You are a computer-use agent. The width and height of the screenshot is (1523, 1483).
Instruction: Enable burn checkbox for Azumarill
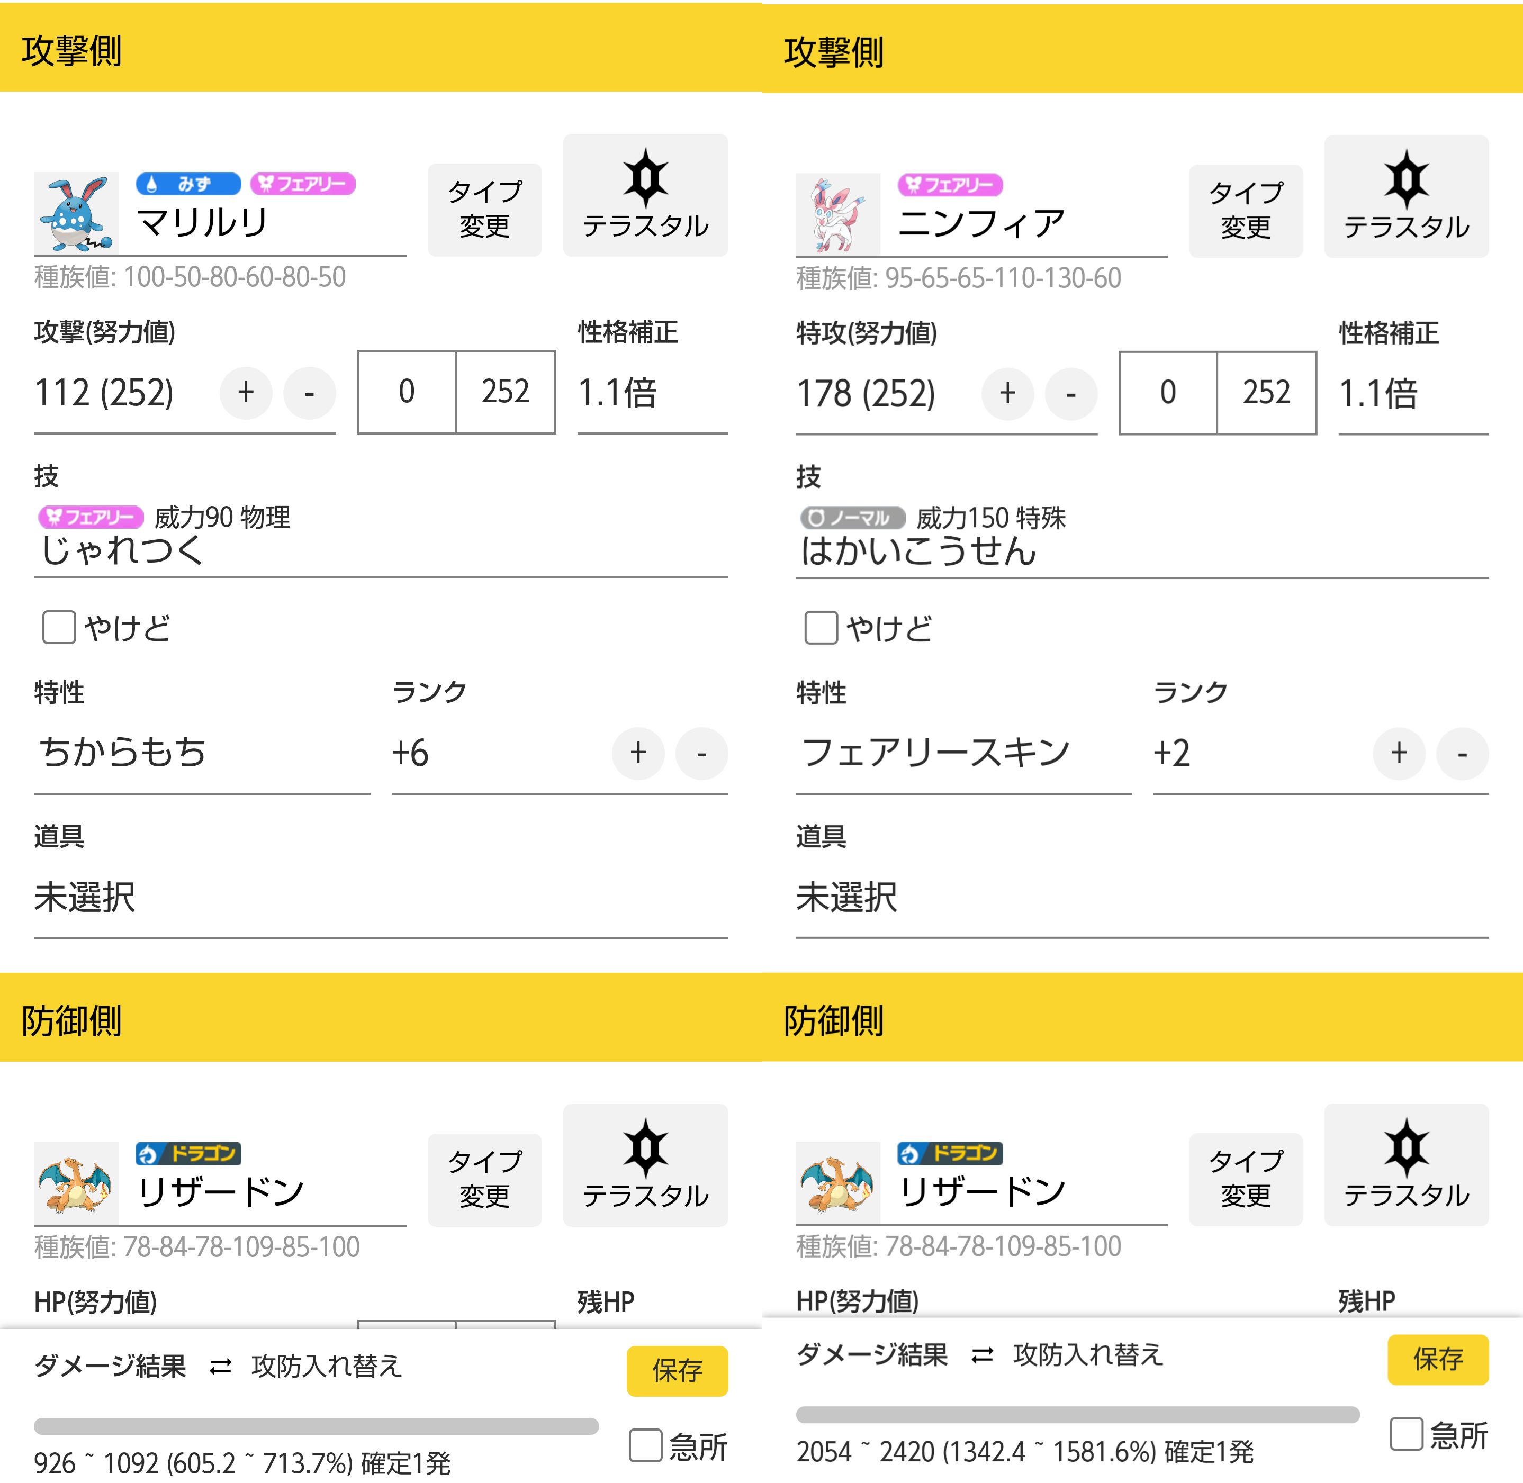tap(59, 627)
